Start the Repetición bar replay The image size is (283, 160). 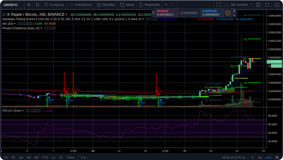pyautogui.click(x=149, y=5)
